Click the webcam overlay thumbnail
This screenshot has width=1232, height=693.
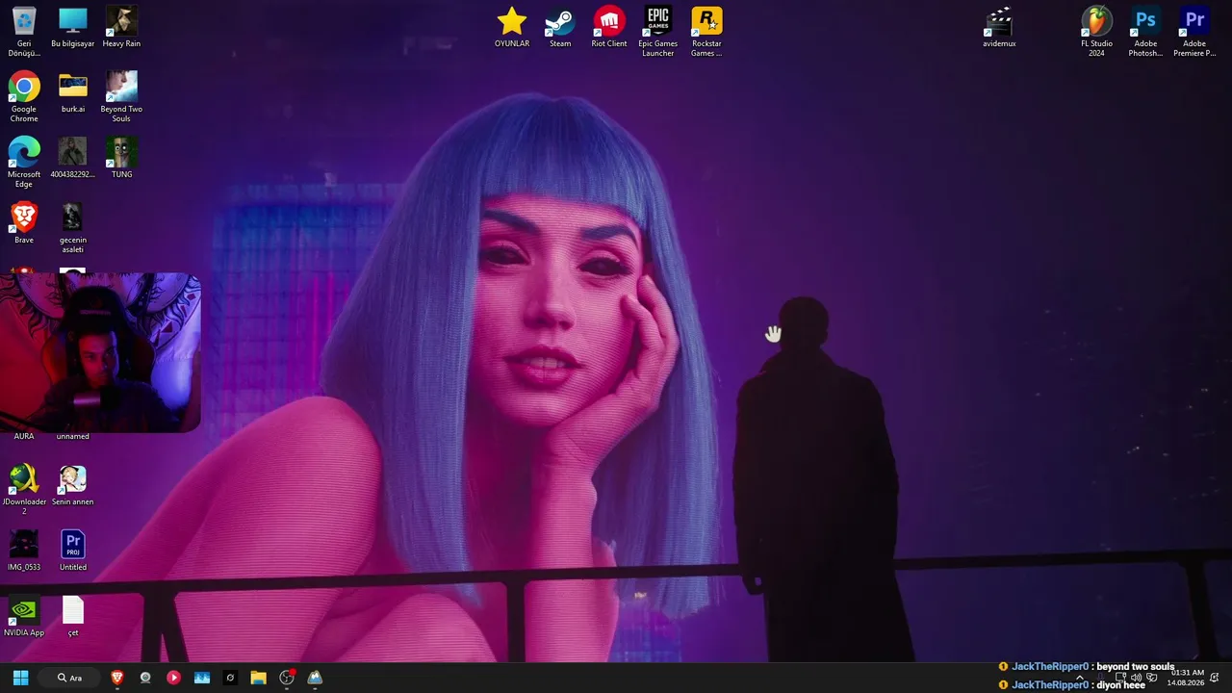100,352
